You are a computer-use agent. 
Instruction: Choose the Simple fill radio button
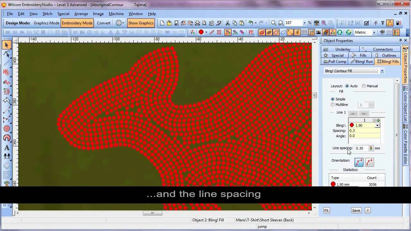coord(333,99)
